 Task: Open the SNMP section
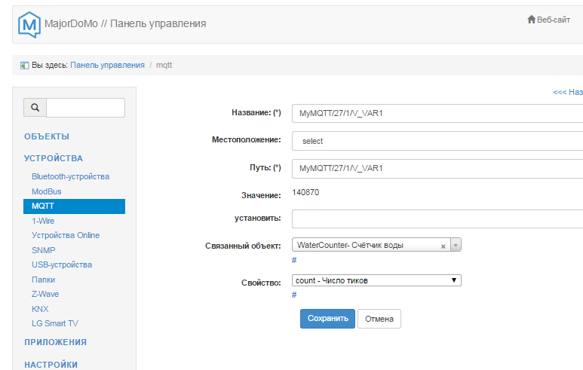(x=44, y=250)
